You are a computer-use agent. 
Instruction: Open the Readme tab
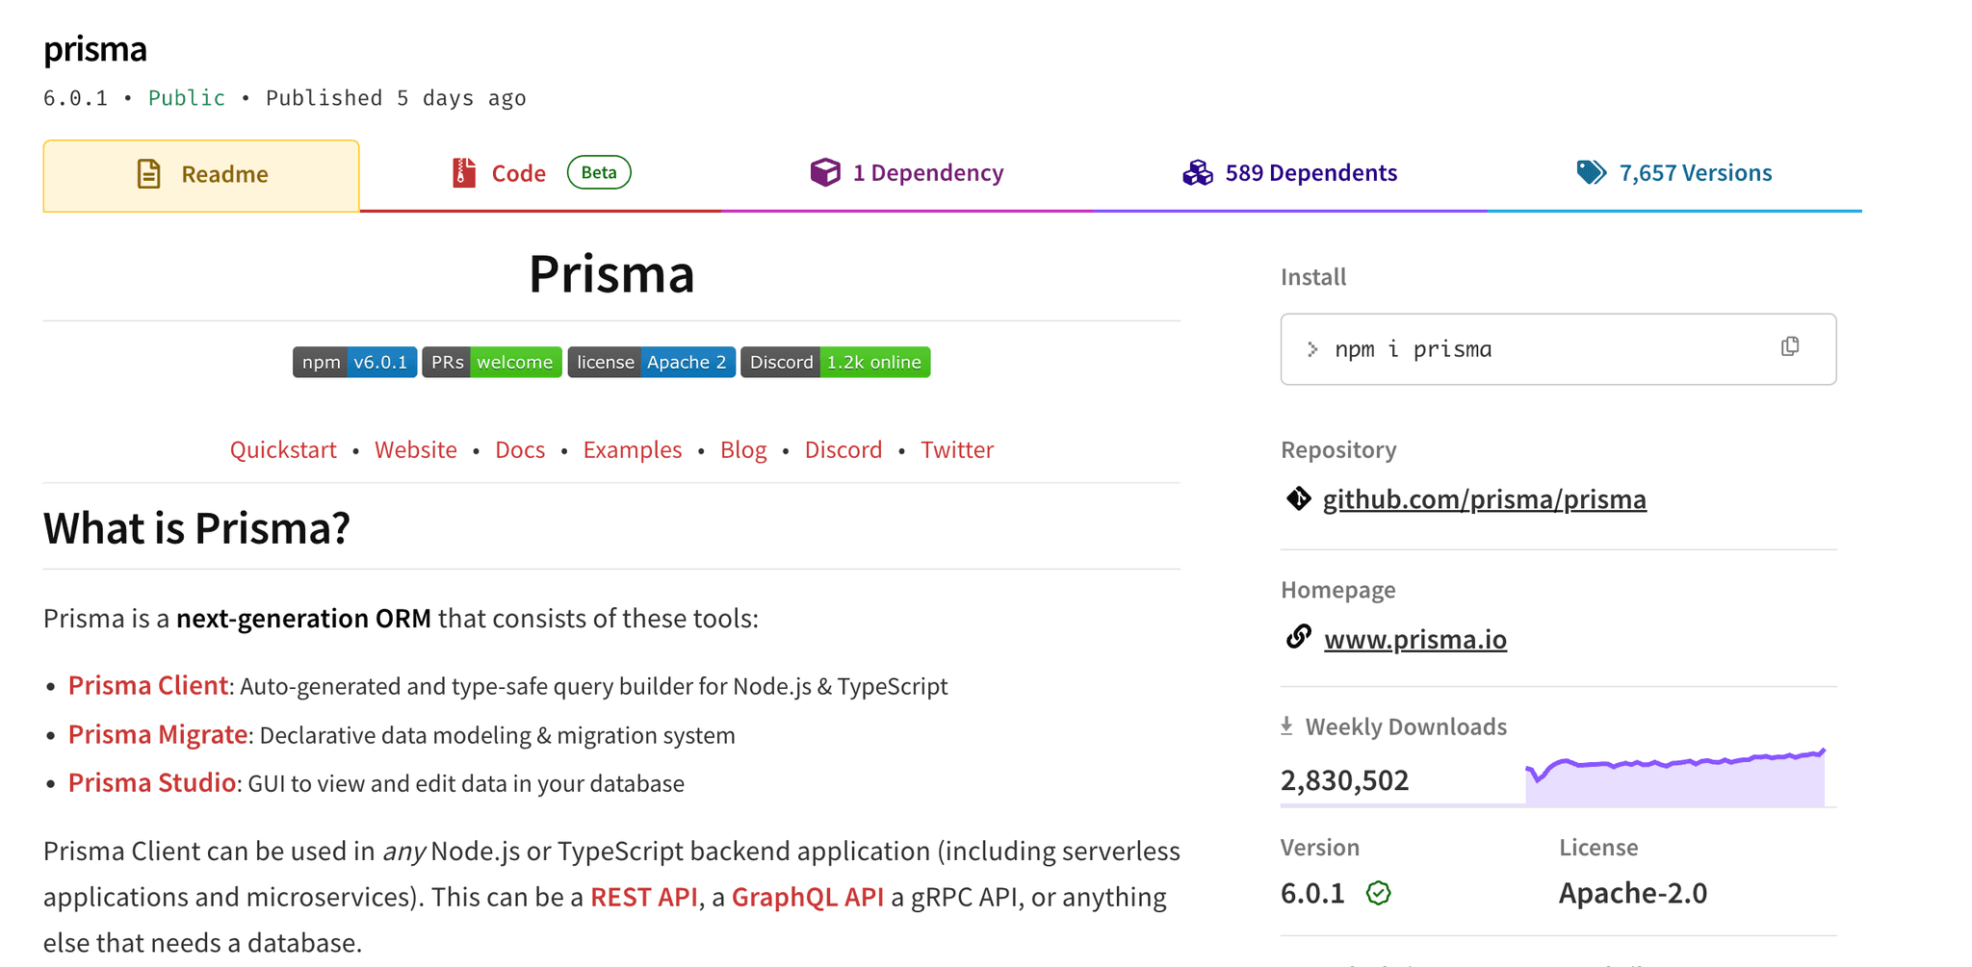(201, 175)
